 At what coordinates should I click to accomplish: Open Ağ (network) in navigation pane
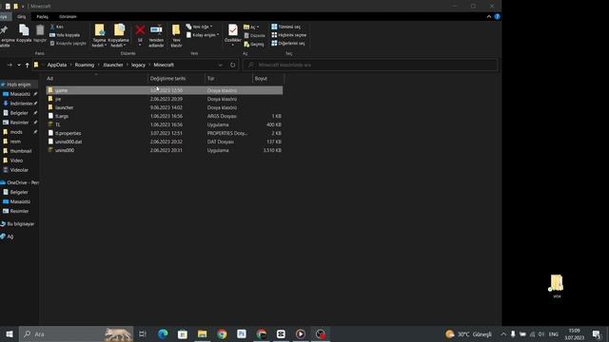[8, 237]
